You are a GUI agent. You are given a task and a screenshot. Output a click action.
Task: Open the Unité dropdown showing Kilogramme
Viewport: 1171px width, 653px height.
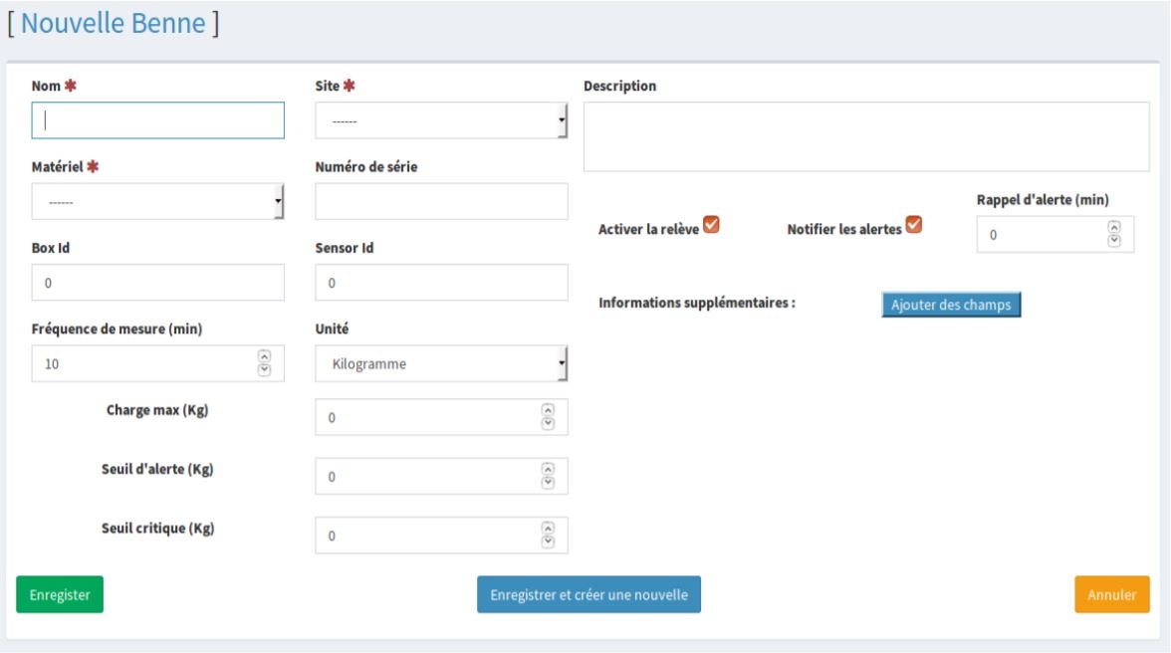[441, 363]
